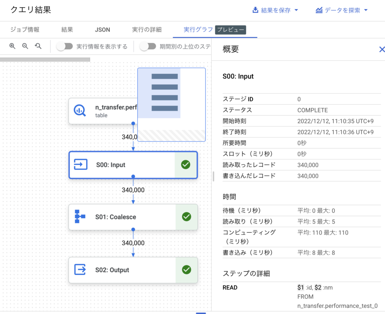Go to the 結果 tab
385x314 pixels.
(67, 30)
